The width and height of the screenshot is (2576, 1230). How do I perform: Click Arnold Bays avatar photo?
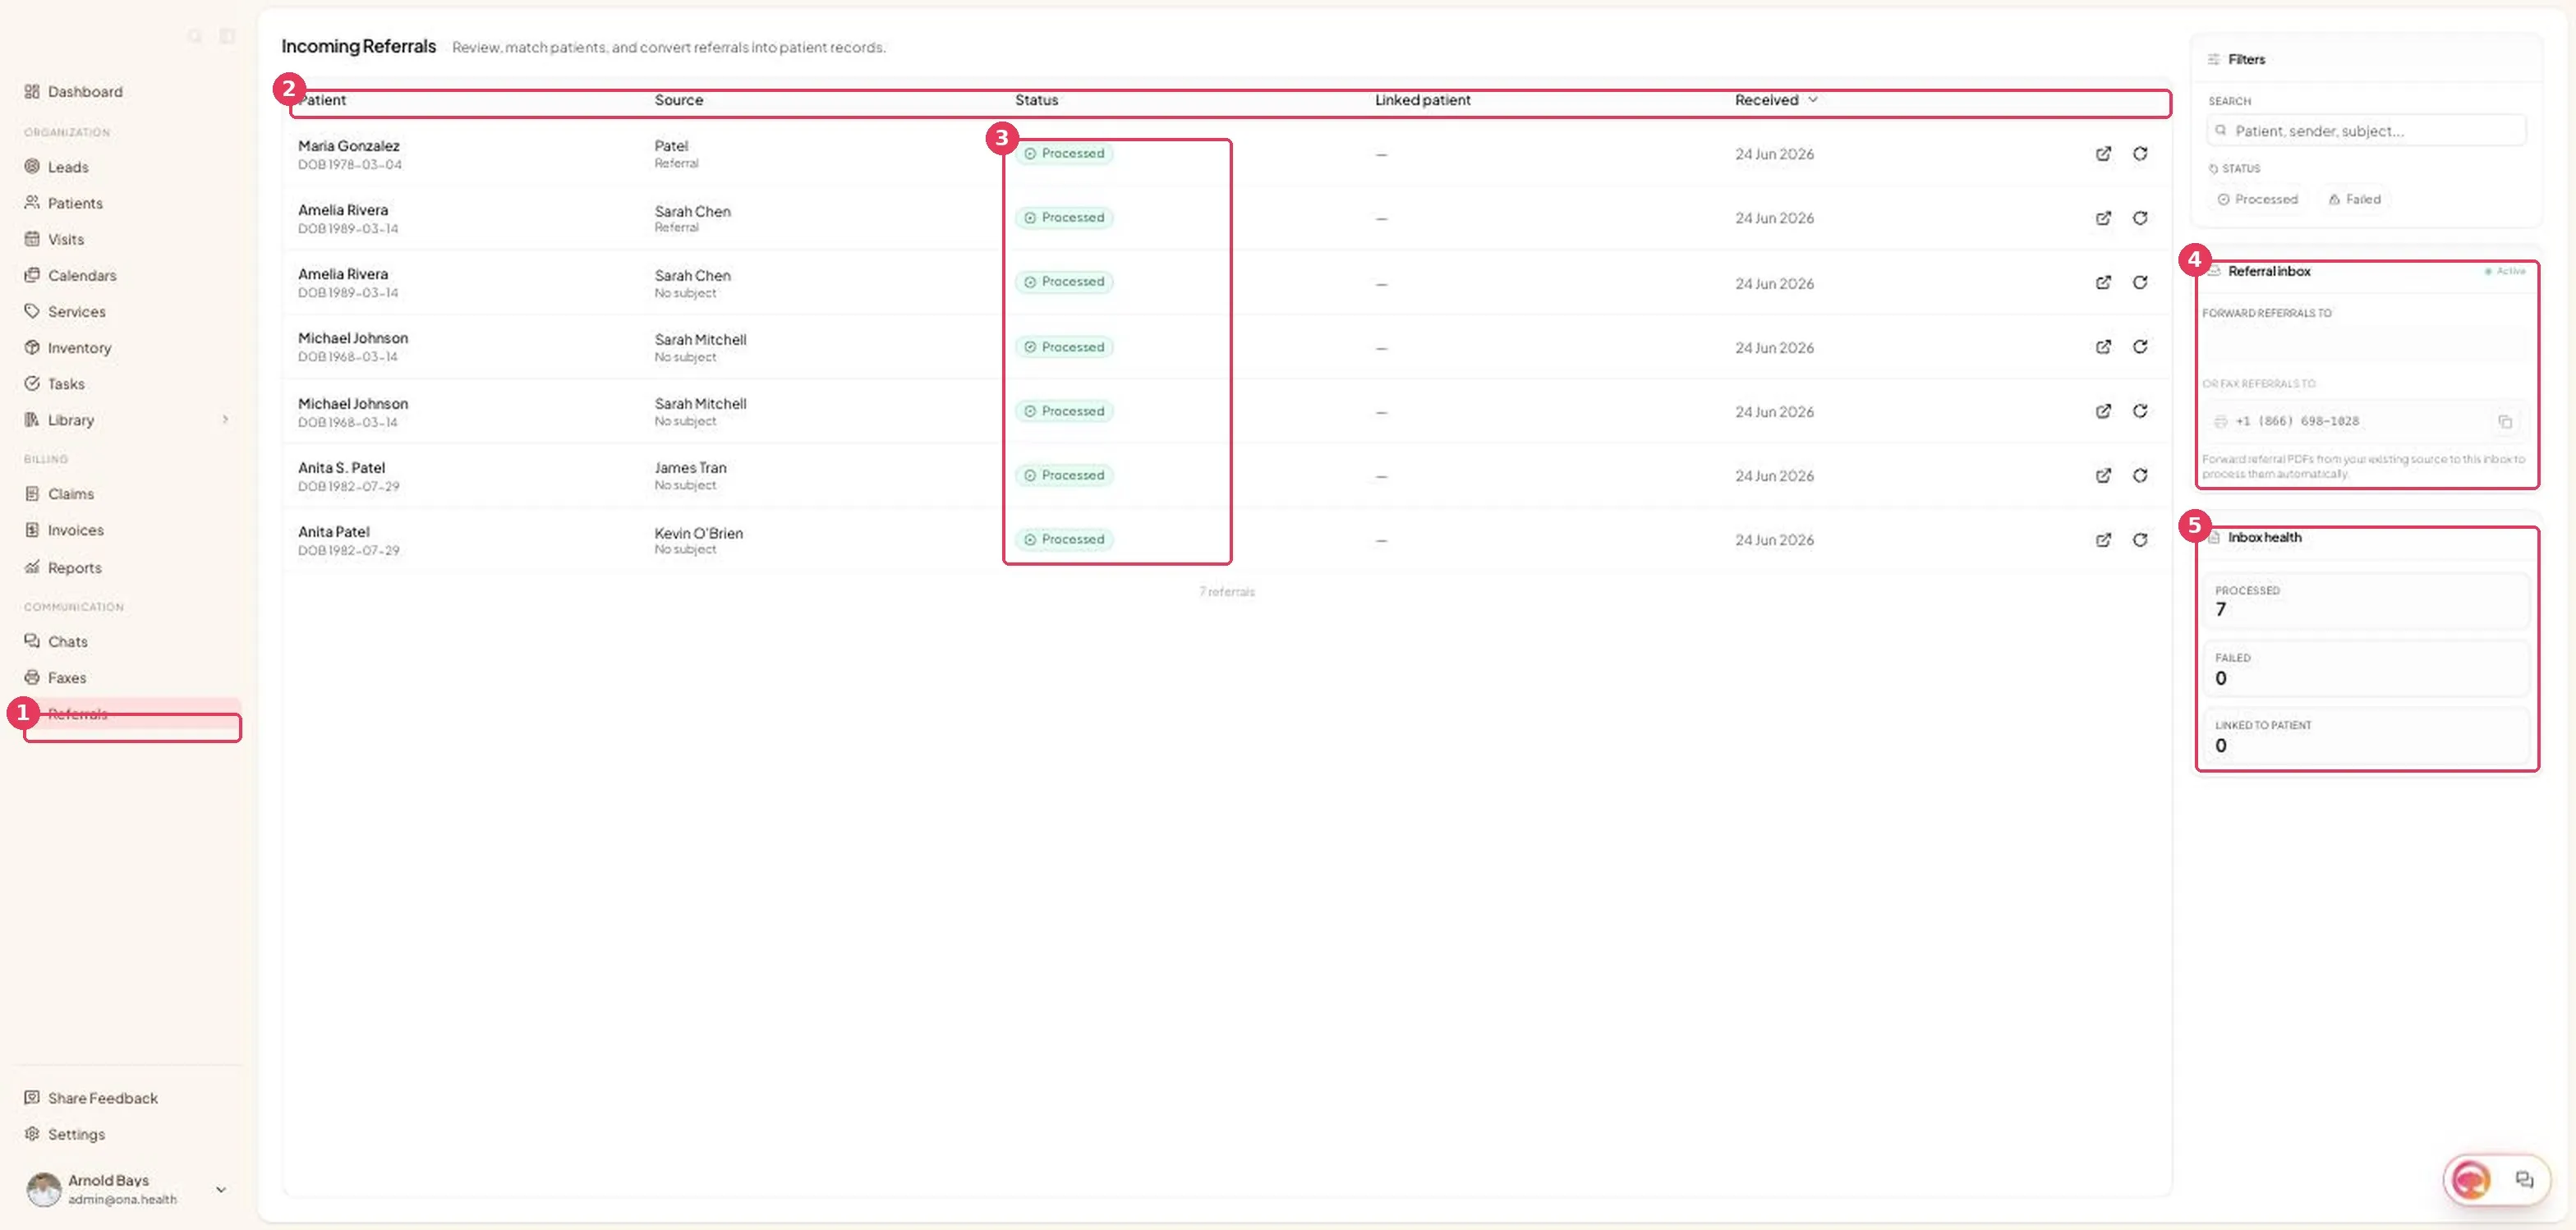pos(44,1189)
